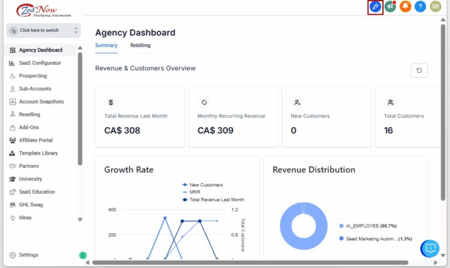Switch to the Rebilling tab
This screenshot has width=450, height=268.
(140, 45)
